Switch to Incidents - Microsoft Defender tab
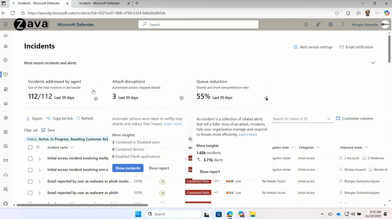Viewport: 392px width, 219px height. coord(39,4)
